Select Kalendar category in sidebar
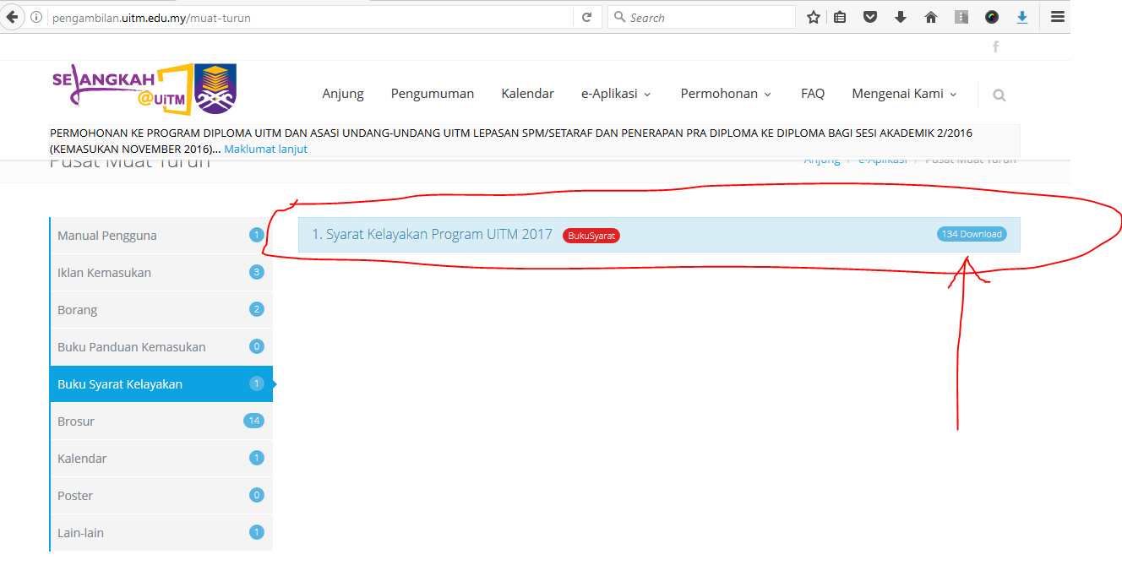The width and height of the screenshot is (1122, 571). pyautogui.click(x=161, y=459)
